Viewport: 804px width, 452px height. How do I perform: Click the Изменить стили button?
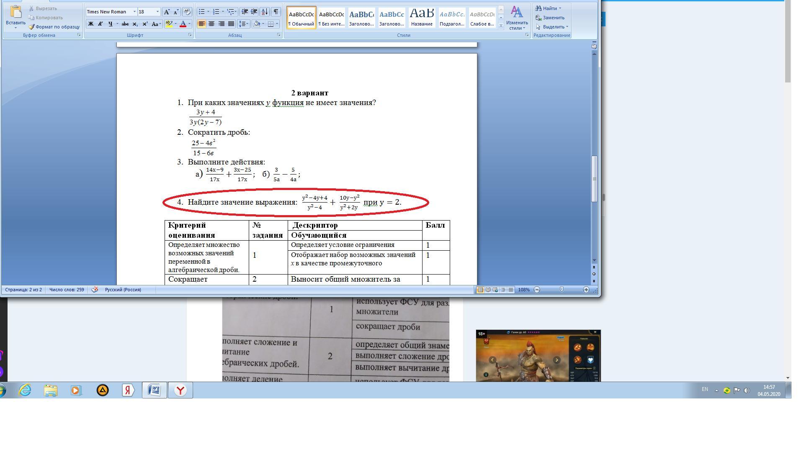[517, 18]
